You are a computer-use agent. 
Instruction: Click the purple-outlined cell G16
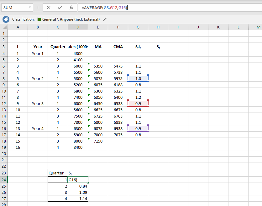138,128
